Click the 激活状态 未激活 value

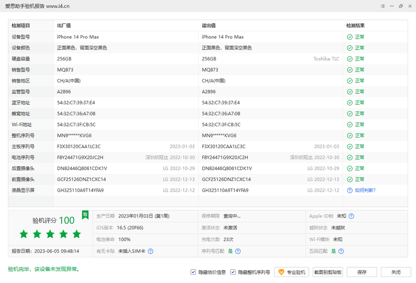(230, 228)
